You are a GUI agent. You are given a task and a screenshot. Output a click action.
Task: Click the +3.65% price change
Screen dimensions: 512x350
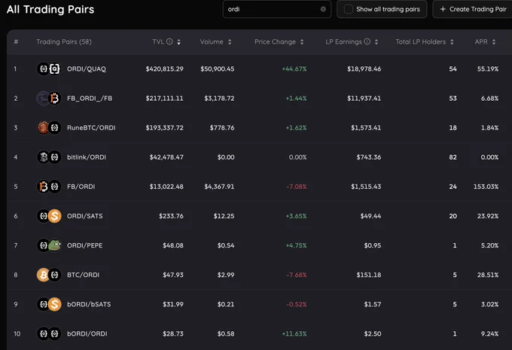point(296,216)
